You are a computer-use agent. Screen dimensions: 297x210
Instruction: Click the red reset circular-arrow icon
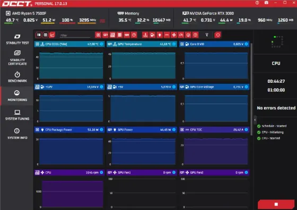[218, 35]
